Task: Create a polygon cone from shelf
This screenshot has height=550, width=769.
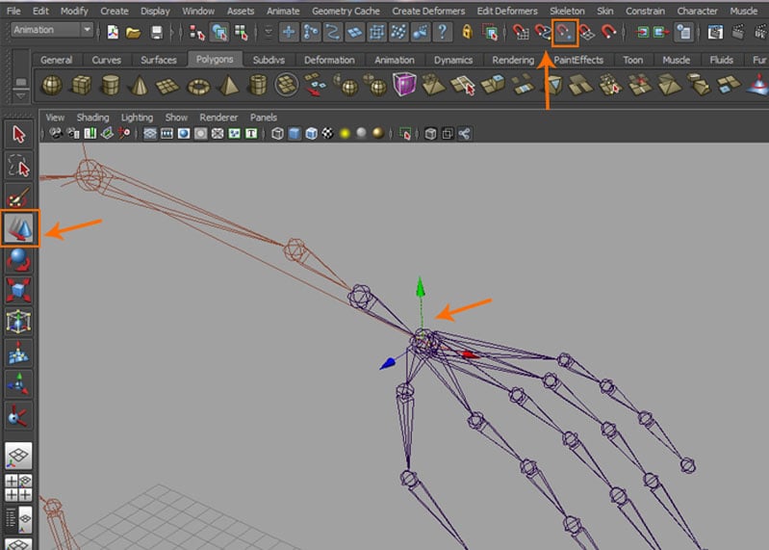Action: click(x=140, y=86)
